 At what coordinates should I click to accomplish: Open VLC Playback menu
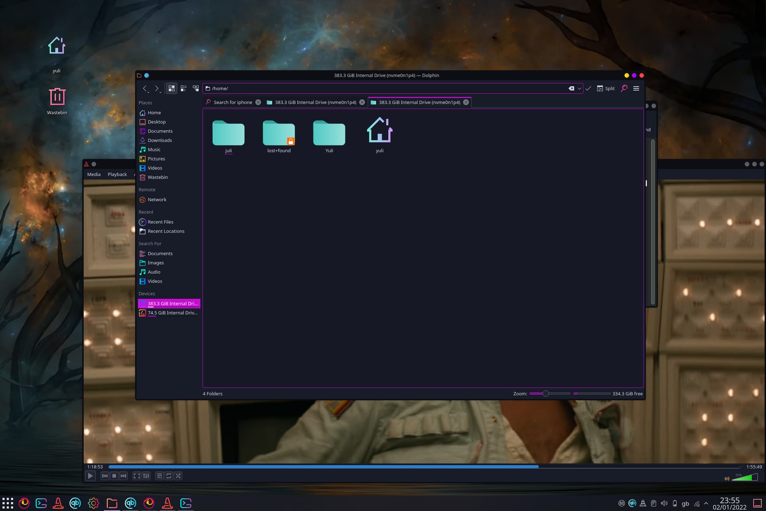(117, 174)
